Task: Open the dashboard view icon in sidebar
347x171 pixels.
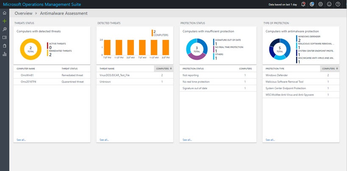Action: [x=5, y=37]
